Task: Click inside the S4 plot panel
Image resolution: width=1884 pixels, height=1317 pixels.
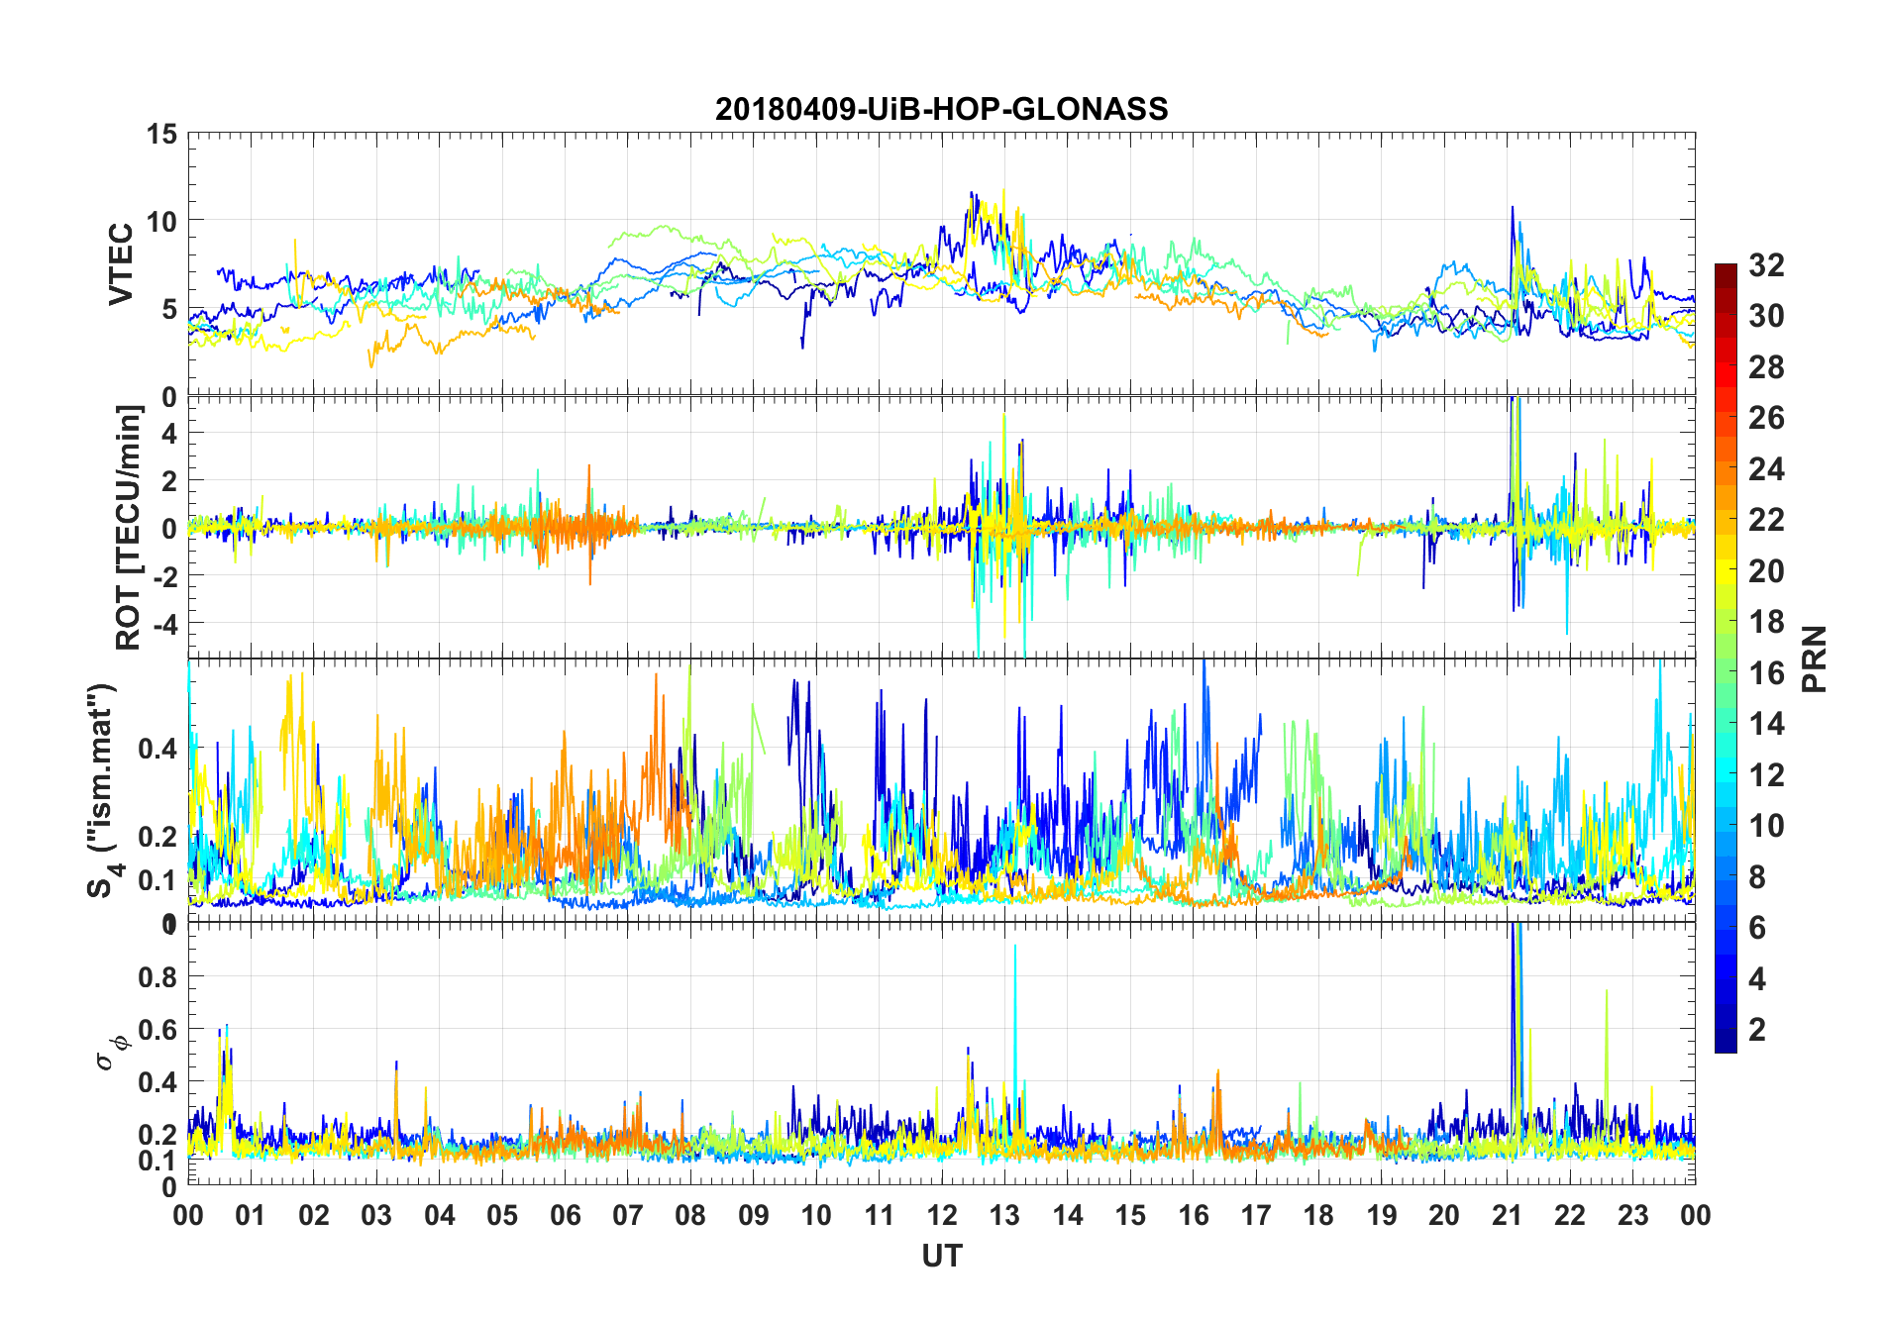Action: coord(941,790)
